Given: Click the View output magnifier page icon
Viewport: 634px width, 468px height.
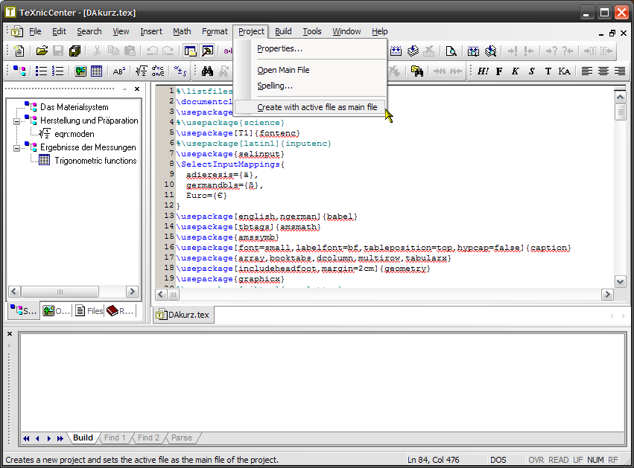Looking at the screenshot, I should 451,51.
